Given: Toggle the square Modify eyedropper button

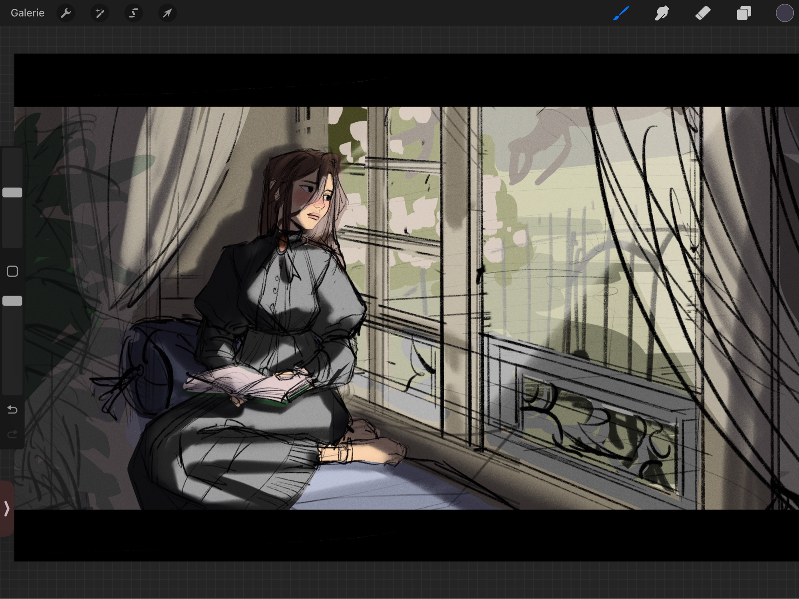Looking at the screenshot, I should 12,272.
